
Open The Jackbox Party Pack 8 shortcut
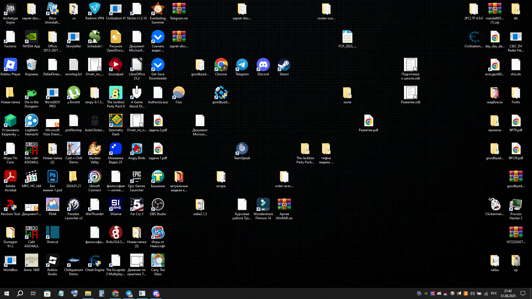coord(116,97)
